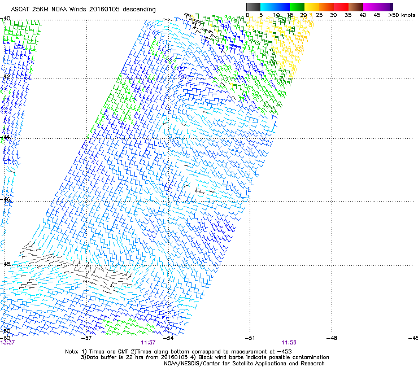Click the purple swath time '11:58'
This screenshot has width=418, height=367.
289,343
